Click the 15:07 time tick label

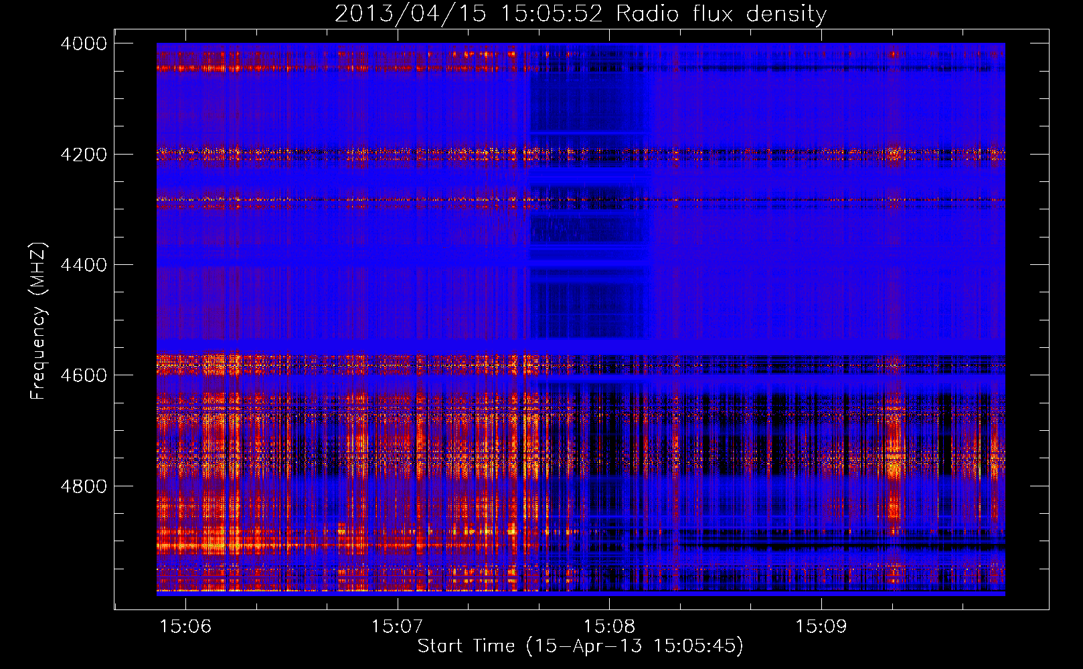pyautogui.click(x=398, y=626)
